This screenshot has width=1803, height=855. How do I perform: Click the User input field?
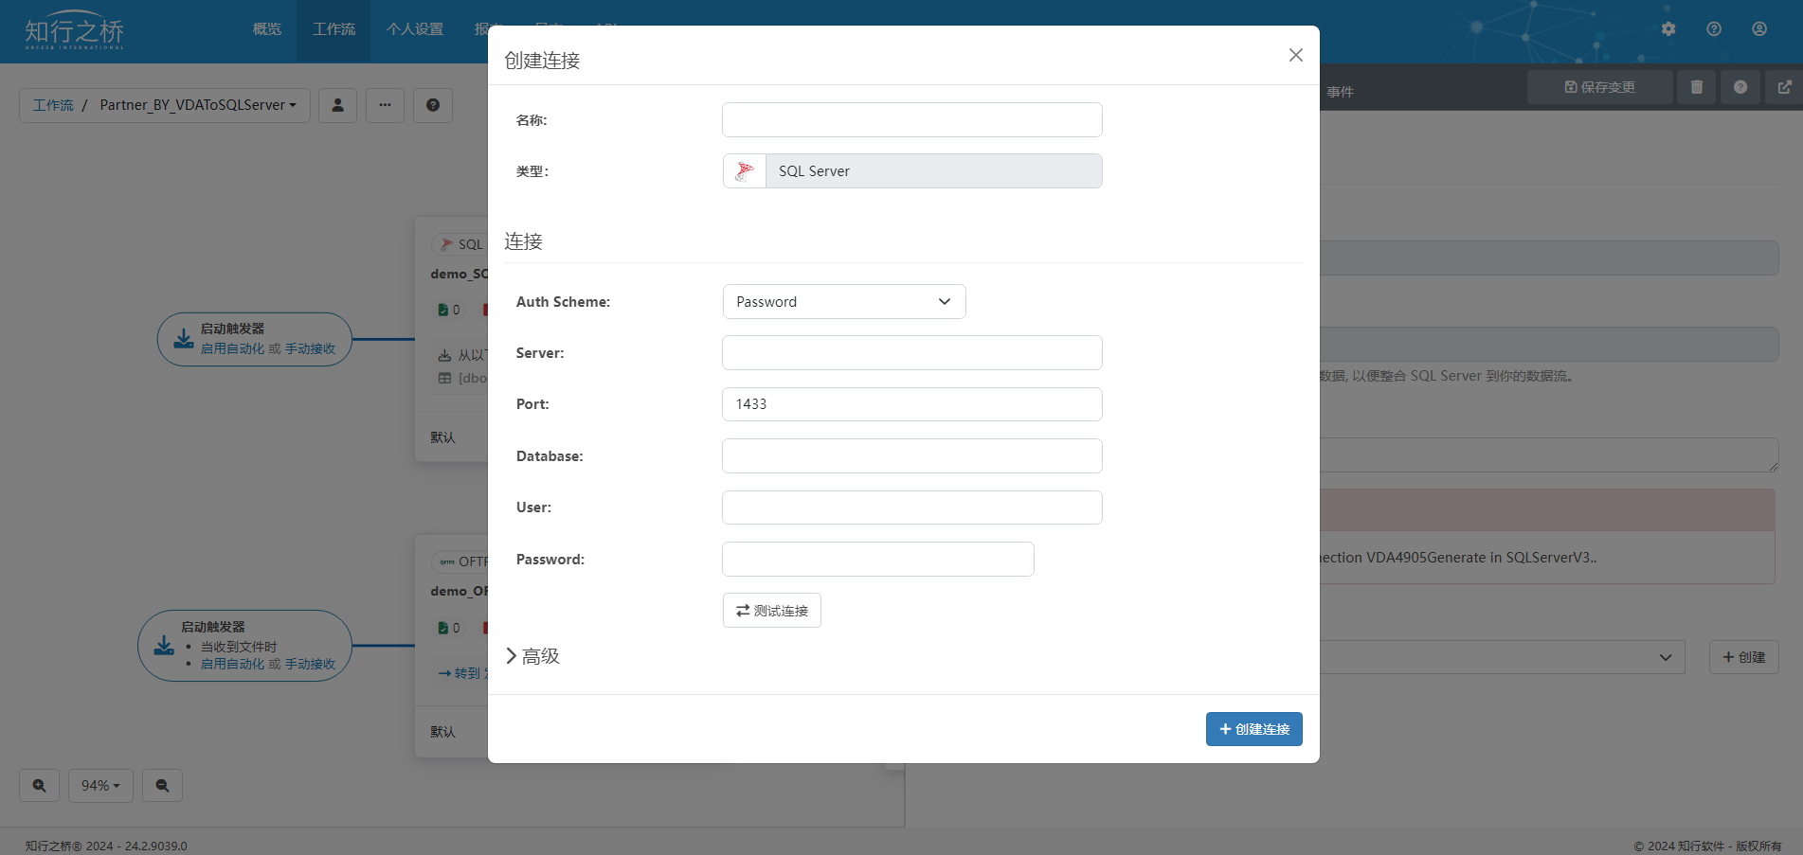pos(911,508)
